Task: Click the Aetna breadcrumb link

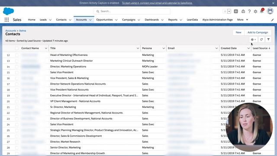Action: click(23, 31)
